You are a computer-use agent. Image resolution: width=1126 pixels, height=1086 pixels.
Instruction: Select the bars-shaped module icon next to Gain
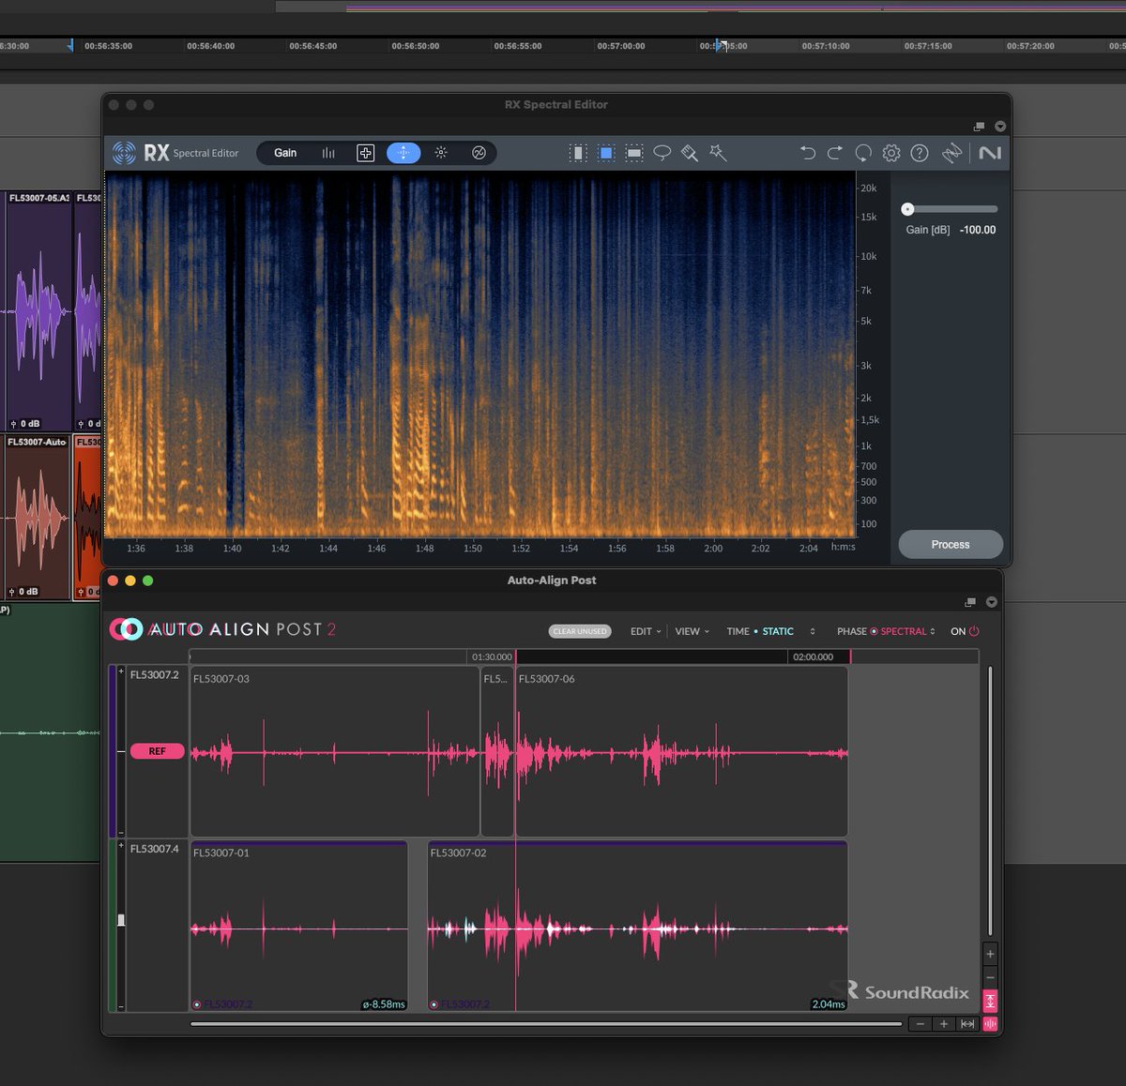pos(328,153)
